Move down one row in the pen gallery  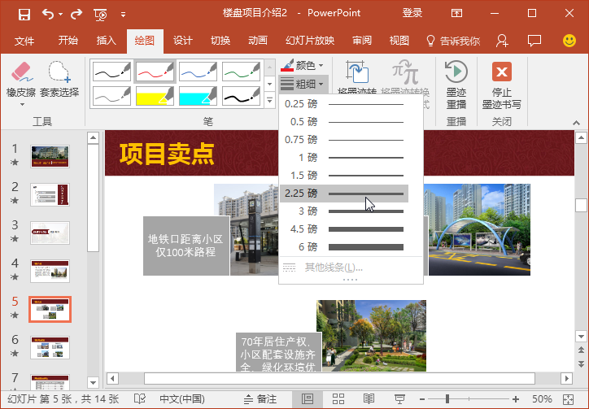pos(270,84)
